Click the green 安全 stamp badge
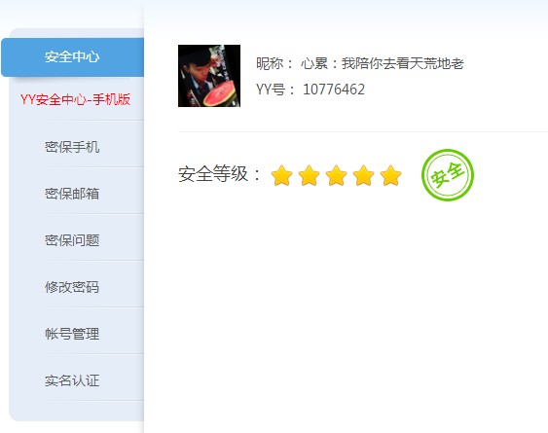Image resolution: width=548 pixels, height=433 pixels. (448, 175)
